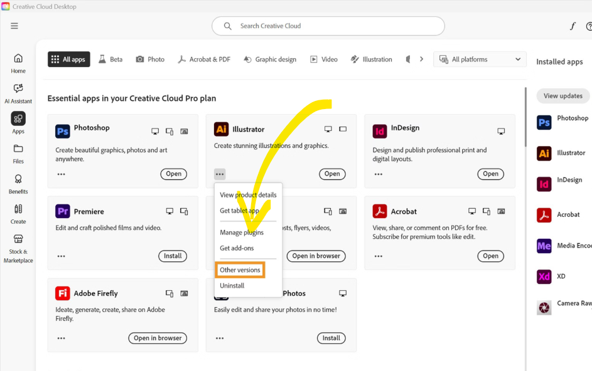592x371 pixels.
Task: Open InDesign with its Open button
Action: point(490,174)
